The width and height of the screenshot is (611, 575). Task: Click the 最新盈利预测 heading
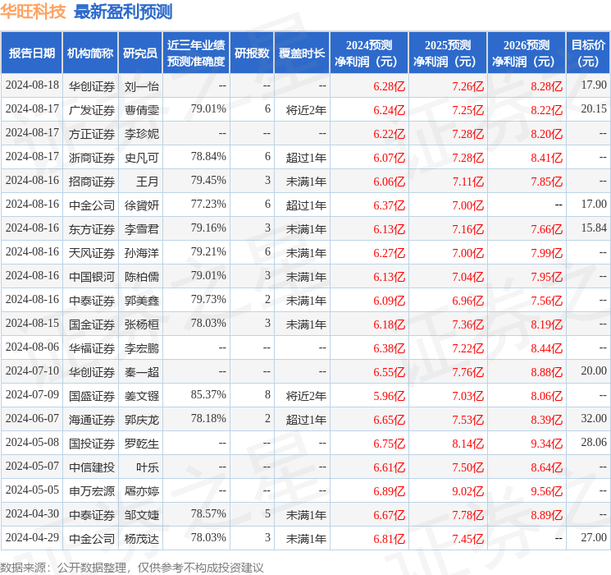point(123,11)
